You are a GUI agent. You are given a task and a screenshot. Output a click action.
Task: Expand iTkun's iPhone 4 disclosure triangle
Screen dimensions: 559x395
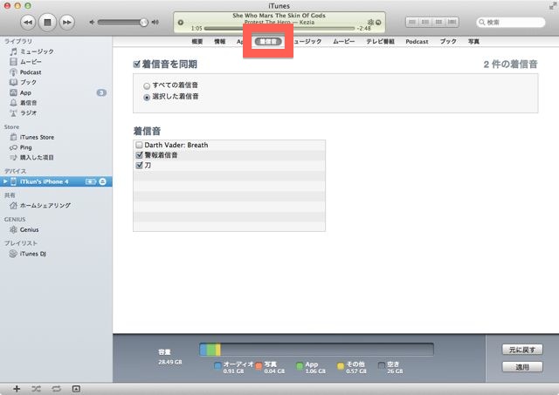(x=5, y=181)
